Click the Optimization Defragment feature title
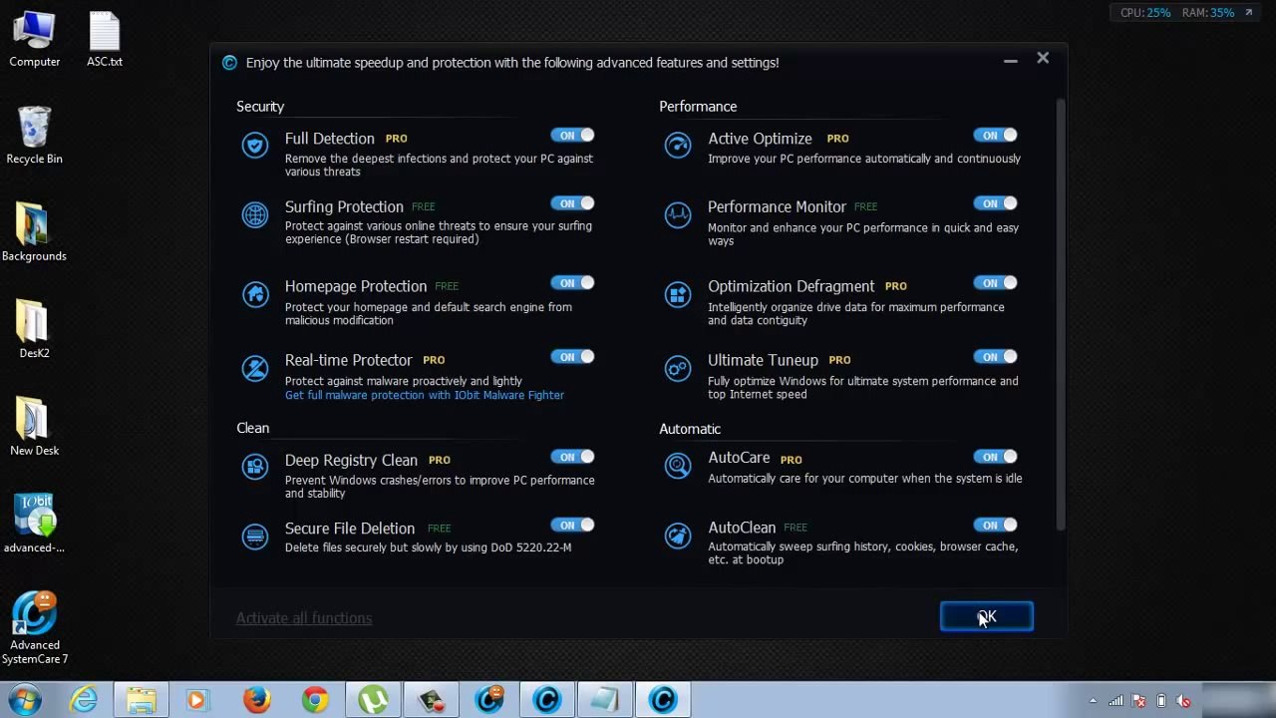The image size is (1276, 718). (791, 286)
